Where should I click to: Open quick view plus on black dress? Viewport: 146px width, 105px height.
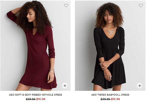[x=140, y=86]
